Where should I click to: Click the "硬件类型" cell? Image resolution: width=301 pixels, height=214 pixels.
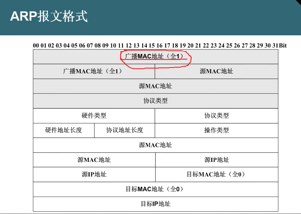[94, 116]
